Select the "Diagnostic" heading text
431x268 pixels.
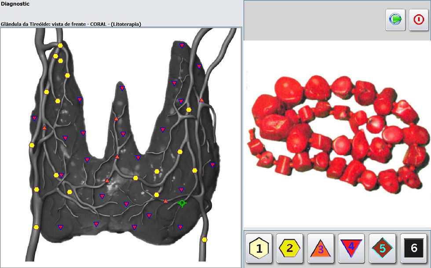pos(15,4)
